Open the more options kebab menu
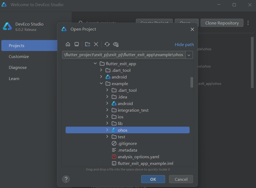 pyautogui.click(x=248, y=23)
